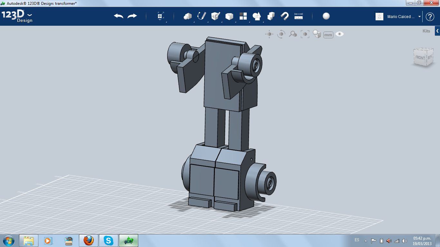This screenshot has width=440, height=247.
Task: Open the Windows Start menu
Action: pyautogui.click(x=8, y=241)
